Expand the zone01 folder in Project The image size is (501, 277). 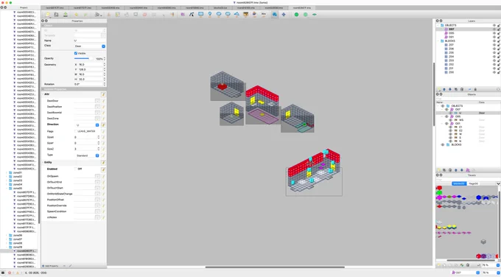[7, 173]
